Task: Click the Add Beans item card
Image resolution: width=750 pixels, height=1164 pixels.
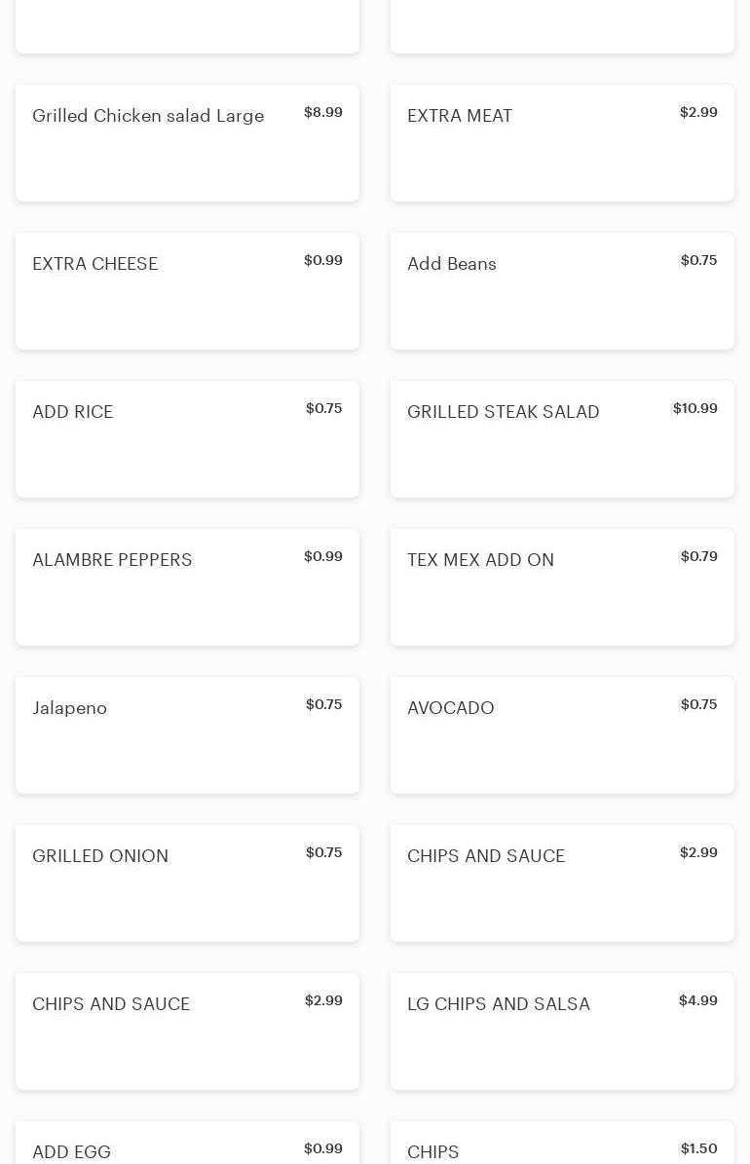Action: pos(562,291)
